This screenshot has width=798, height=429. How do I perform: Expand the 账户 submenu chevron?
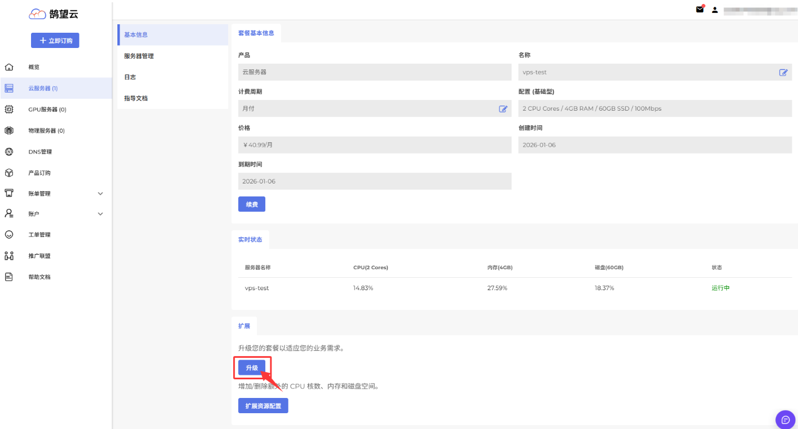point(100,214)
